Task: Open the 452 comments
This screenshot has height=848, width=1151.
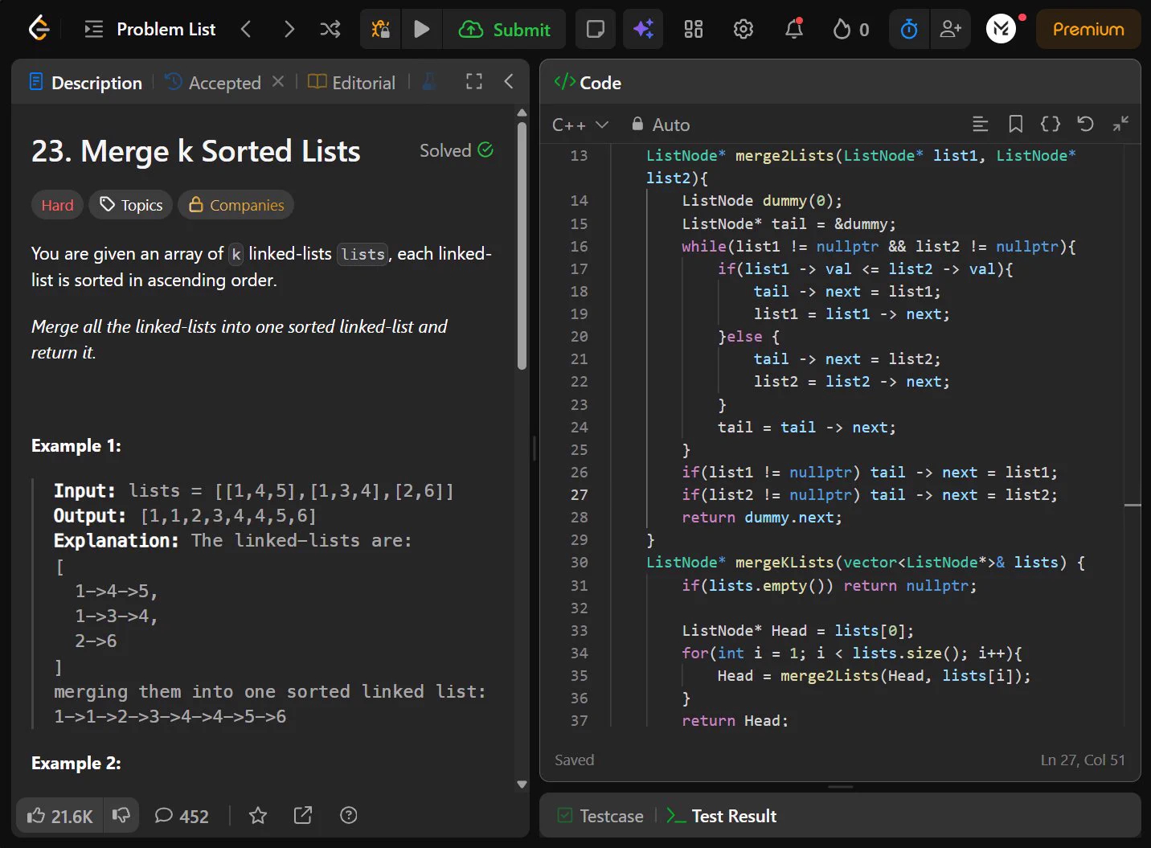Action: [182, 816]
